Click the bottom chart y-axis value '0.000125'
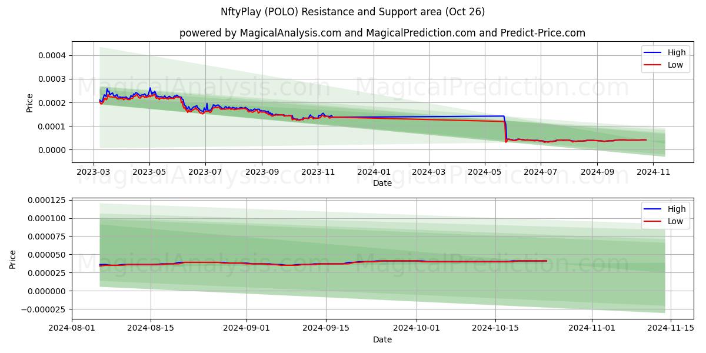This screenshot has width=706, height=353. coord(48,201)
